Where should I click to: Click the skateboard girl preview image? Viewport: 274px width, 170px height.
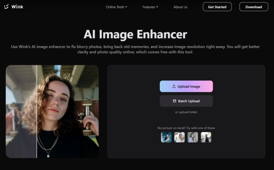coord(52,111)
